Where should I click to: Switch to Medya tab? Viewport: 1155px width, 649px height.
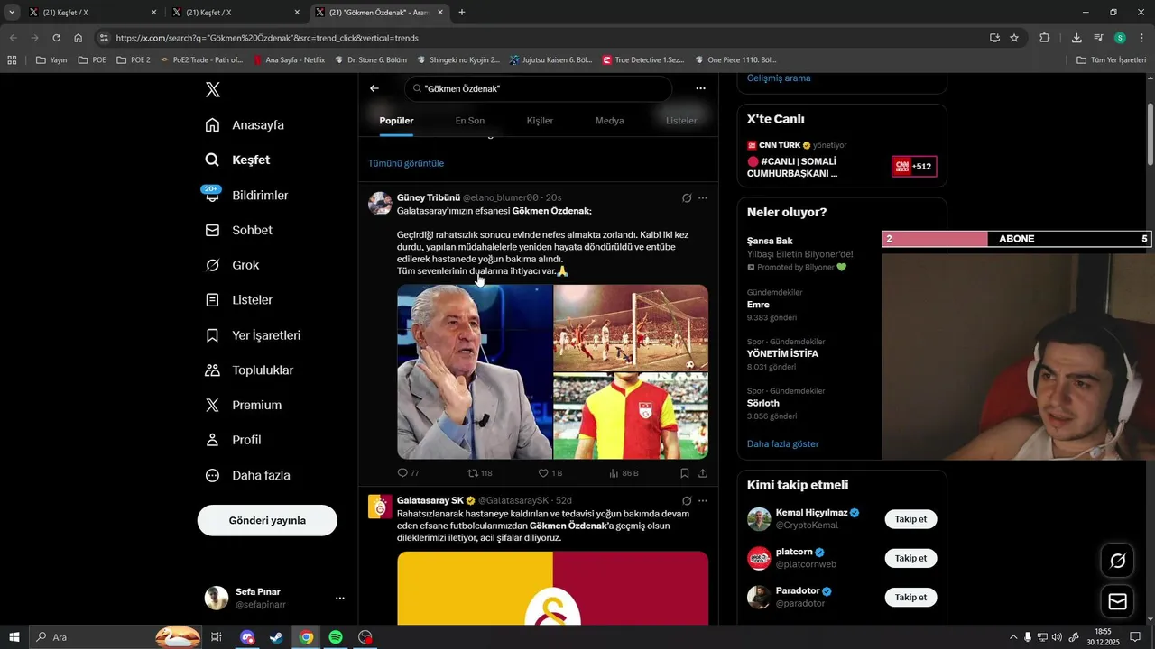609,120
